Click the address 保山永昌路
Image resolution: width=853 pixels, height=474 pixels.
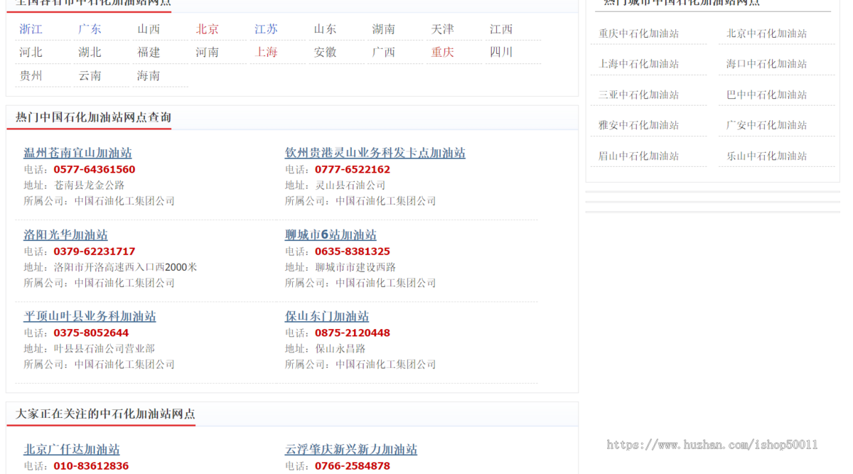click(x=340, y=349)
